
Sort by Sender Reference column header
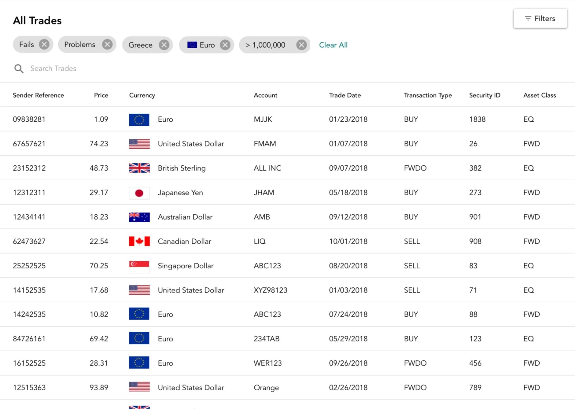tap(38, 95)
